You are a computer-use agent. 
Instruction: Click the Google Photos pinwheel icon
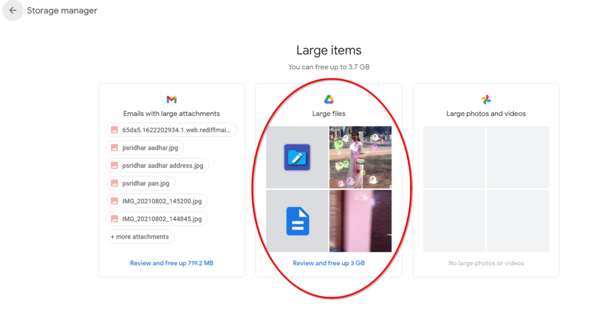coord(486,100)
